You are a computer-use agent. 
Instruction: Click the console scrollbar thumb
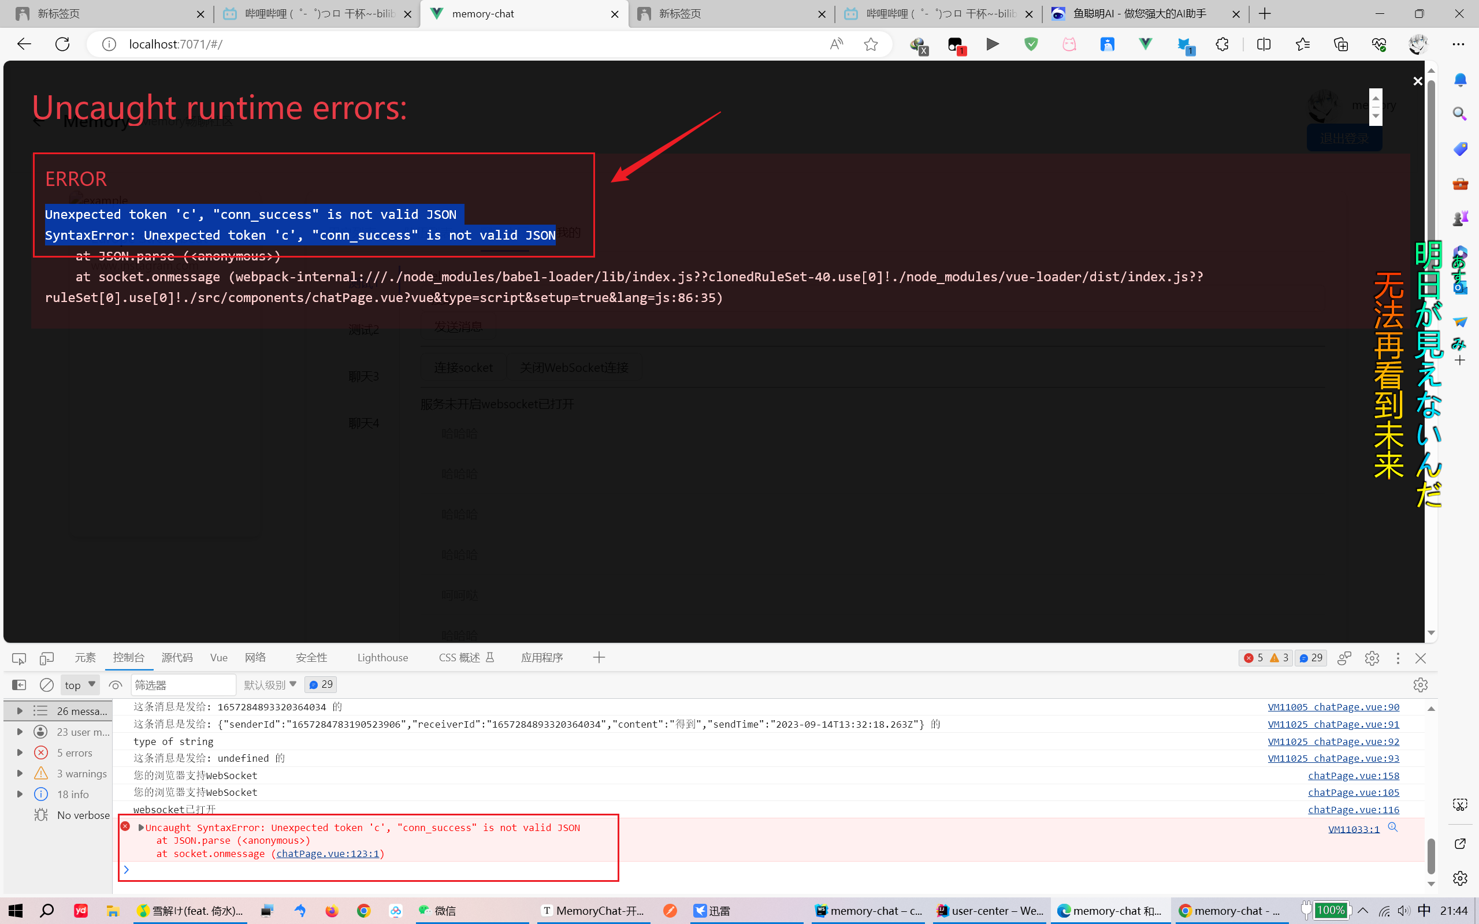click(x=1430, y=855)
